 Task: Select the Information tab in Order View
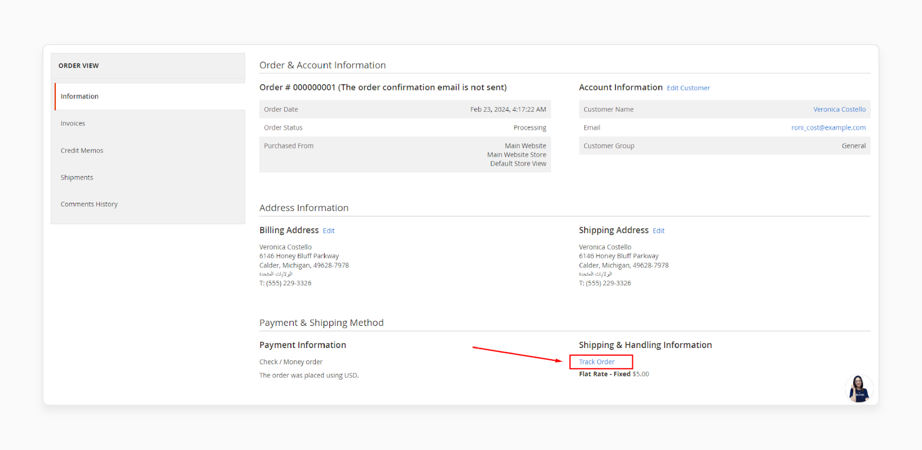coord(150,97)
